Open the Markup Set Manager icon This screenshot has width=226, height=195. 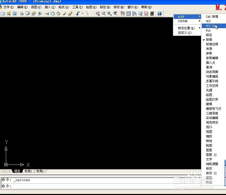146,14
